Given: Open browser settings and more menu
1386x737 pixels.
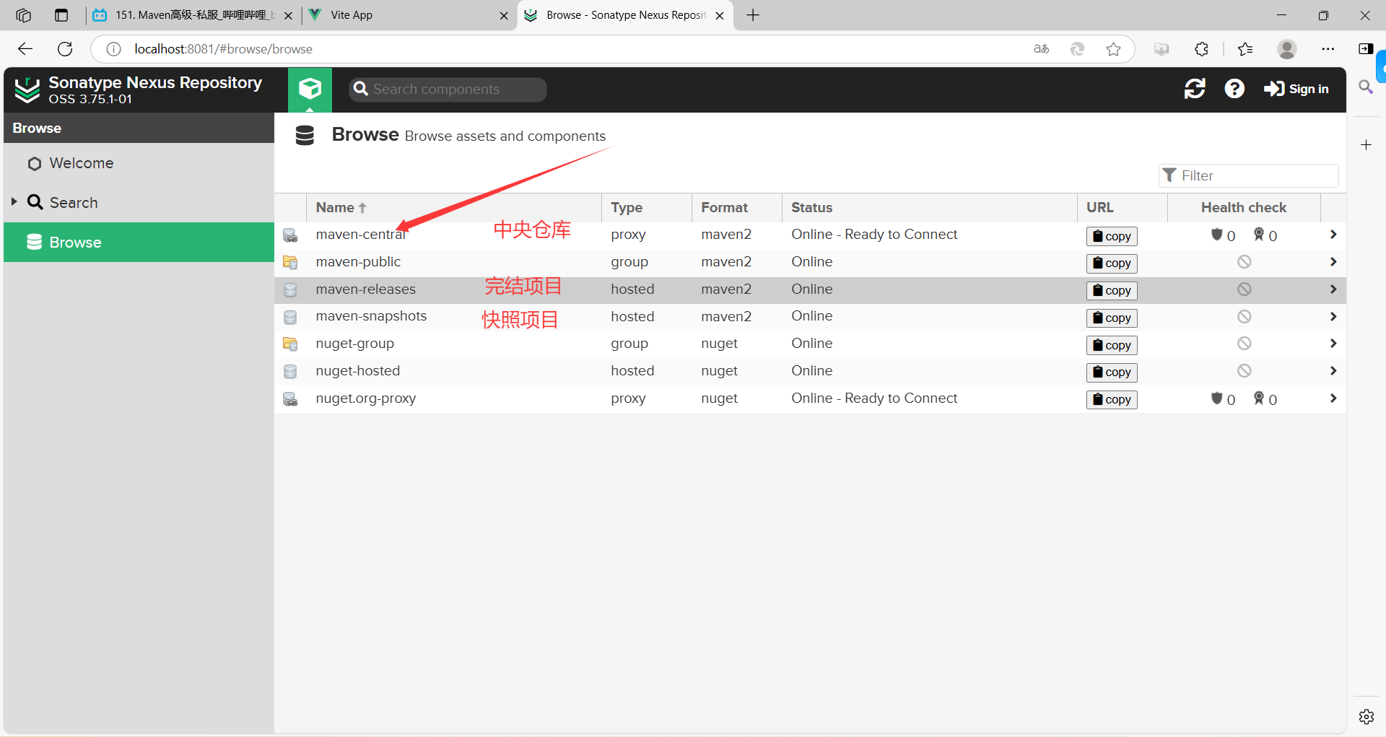Looking at the screenshot, I should click(1328, 49).
